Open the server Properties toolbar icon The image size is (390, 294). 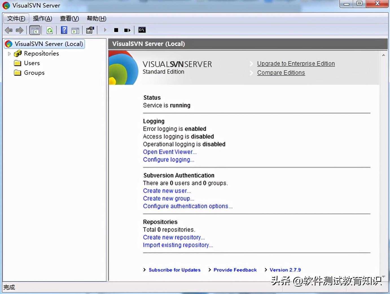(x=90, y=30)
